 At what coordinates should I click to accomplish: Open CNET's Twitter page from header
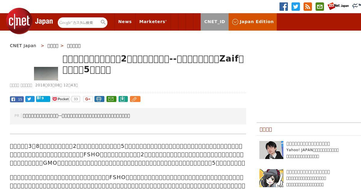[x=296, y=7]
